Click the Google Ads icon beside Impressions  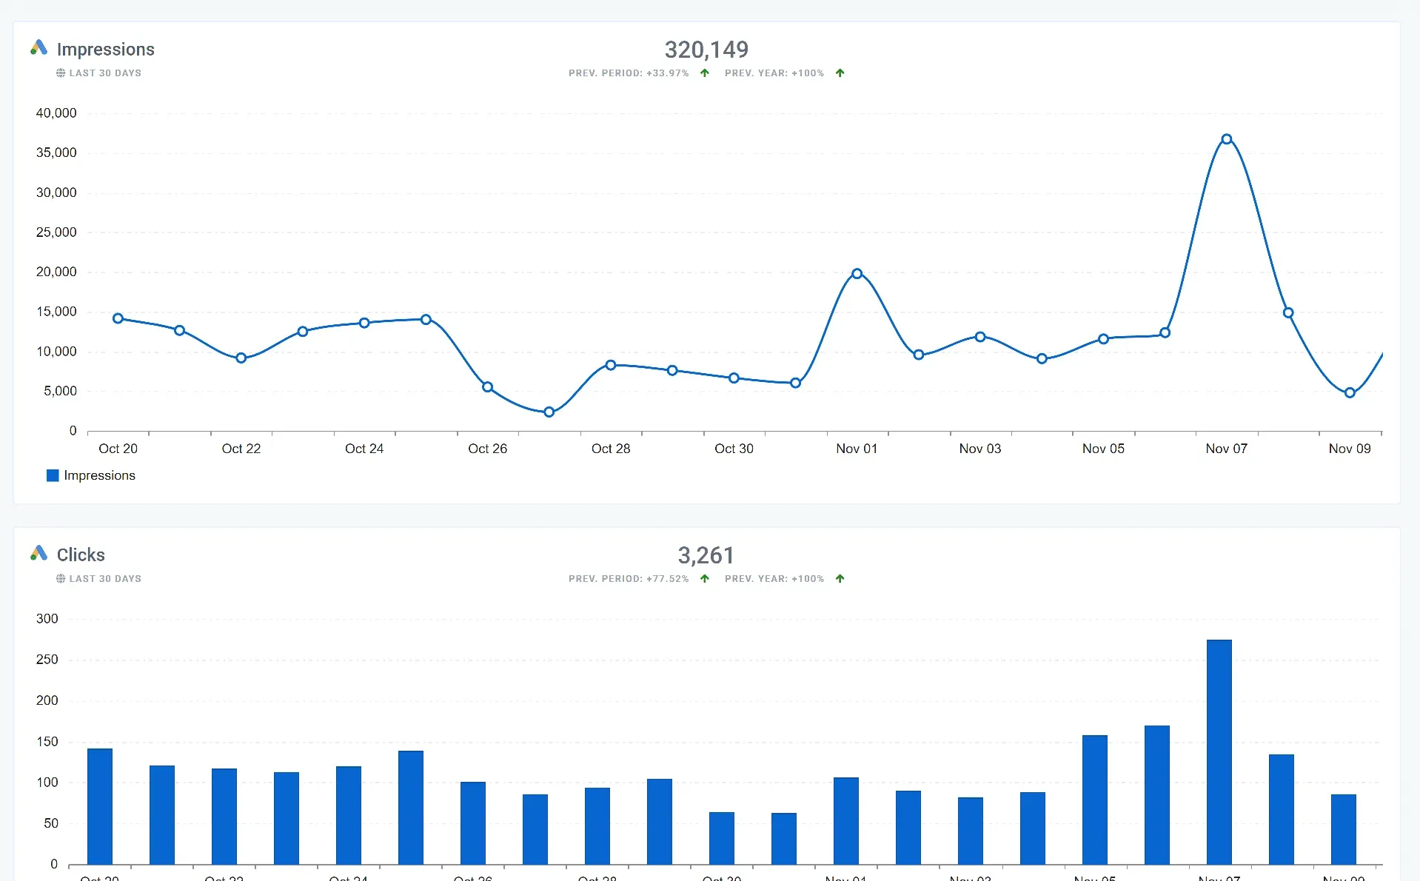(x=38, y=48)
